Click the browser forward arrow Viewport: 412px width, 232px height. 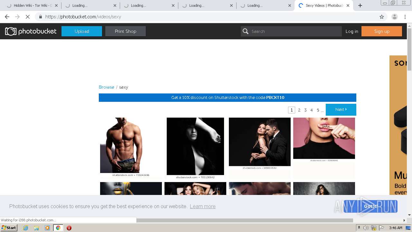click(17, 17)
